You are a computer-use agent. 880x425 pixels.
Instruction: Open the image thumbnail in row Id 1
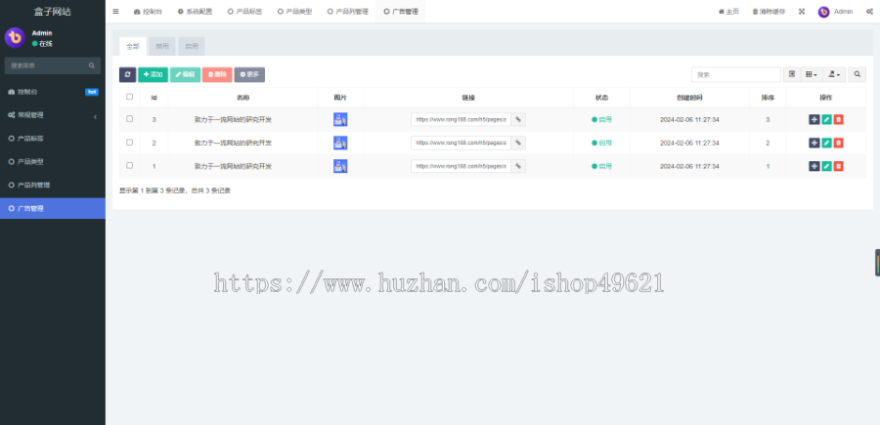pos(340,166)
